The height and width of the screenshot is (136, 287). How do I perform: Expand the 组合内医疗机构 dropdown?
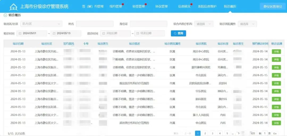point(204,24)
